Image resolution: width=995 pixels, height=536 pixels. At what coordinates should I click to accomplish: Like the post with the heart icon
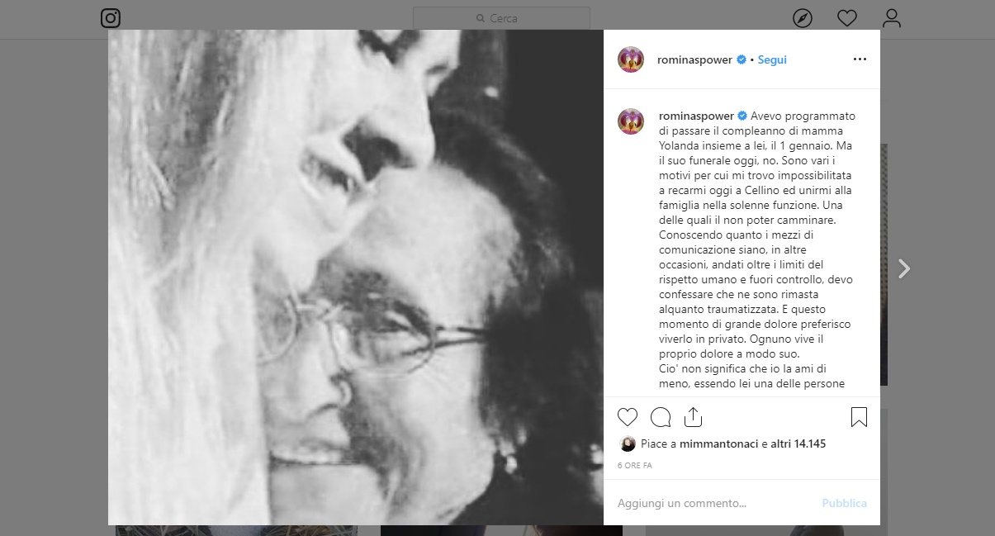[x=628, y=417]
